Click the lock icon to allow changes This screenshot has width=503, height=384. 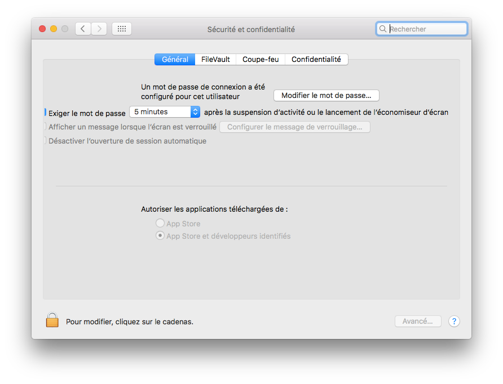pyautogui.click(x=52, y=320)
